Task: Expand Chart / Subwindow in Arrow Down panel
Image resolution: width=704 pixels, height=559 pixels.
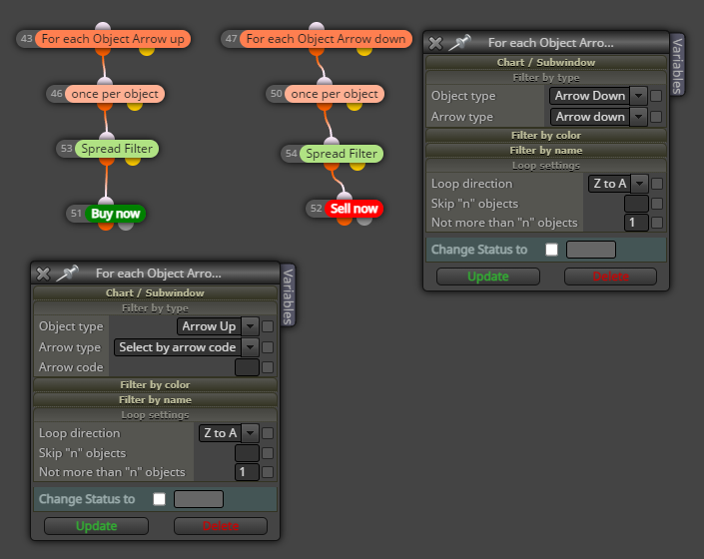Action: pyautogui.click(x=546, y=62)
